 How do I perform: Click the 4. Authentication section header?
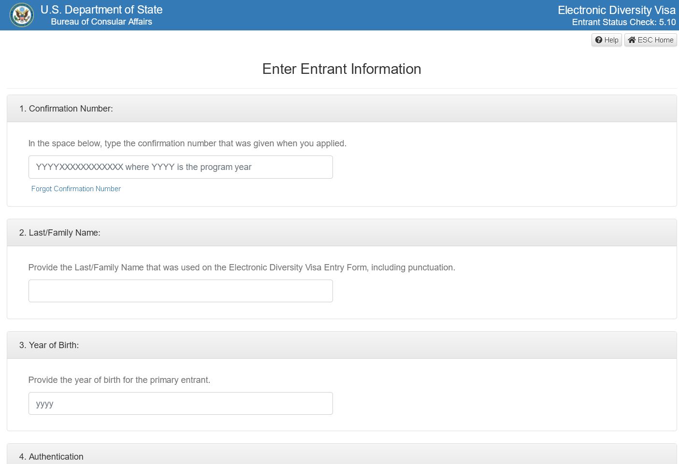(x=51, y=457)
